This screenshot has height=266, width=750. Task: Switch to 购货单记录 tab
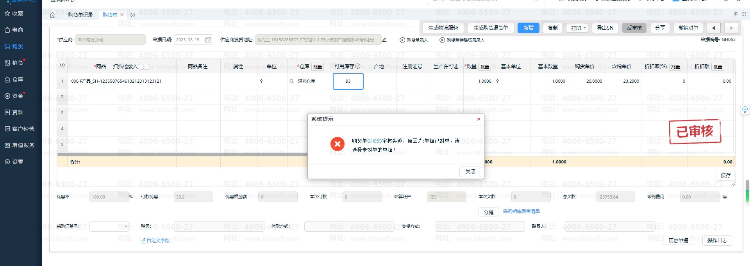pyautogui.click(x=80, y=15)
